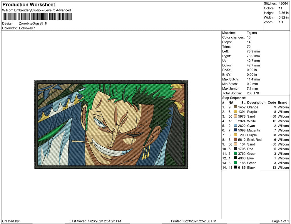
Task: Select the Code column header
Action: click(x=272, y=102)
